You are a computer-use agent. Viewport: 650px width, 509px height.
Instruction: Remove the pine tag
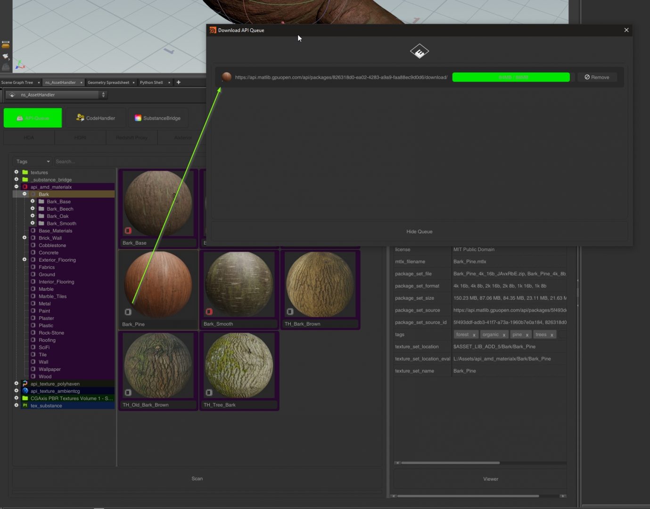coord(527,335)
